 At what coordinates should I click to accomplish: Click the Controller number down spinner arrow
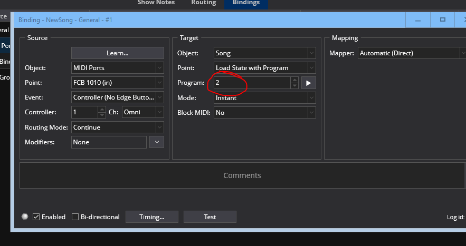tap(102, 115)
